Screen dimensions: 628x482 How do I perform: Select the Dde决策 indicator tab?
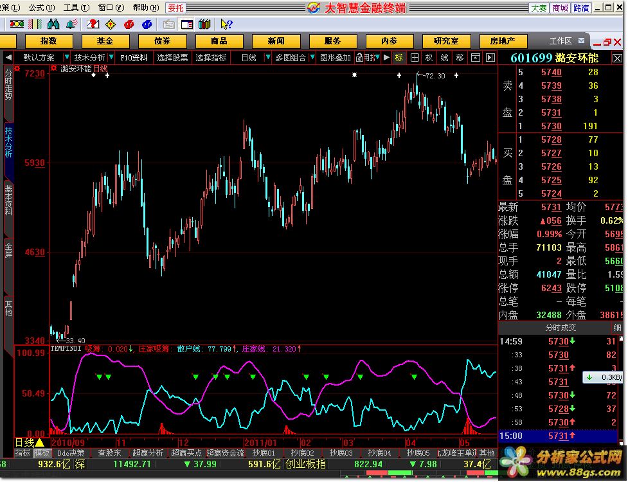point(71,453)
